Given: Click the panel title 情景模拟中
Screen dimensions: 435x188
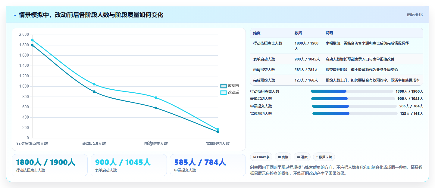Looking at the screenshot, I should pos(91,15).
